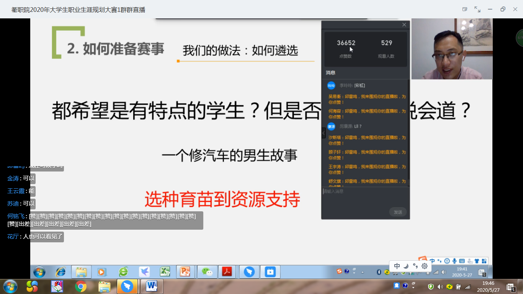Screen dimensions: 523x294
Task: Click the green shield security tray icon
Action: click(x=431, y=286)
